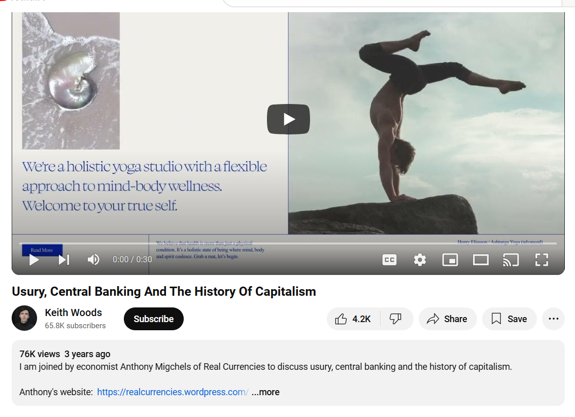Expand description with ...more
This screenshot has width=575, height=417.
pos(265,392)
